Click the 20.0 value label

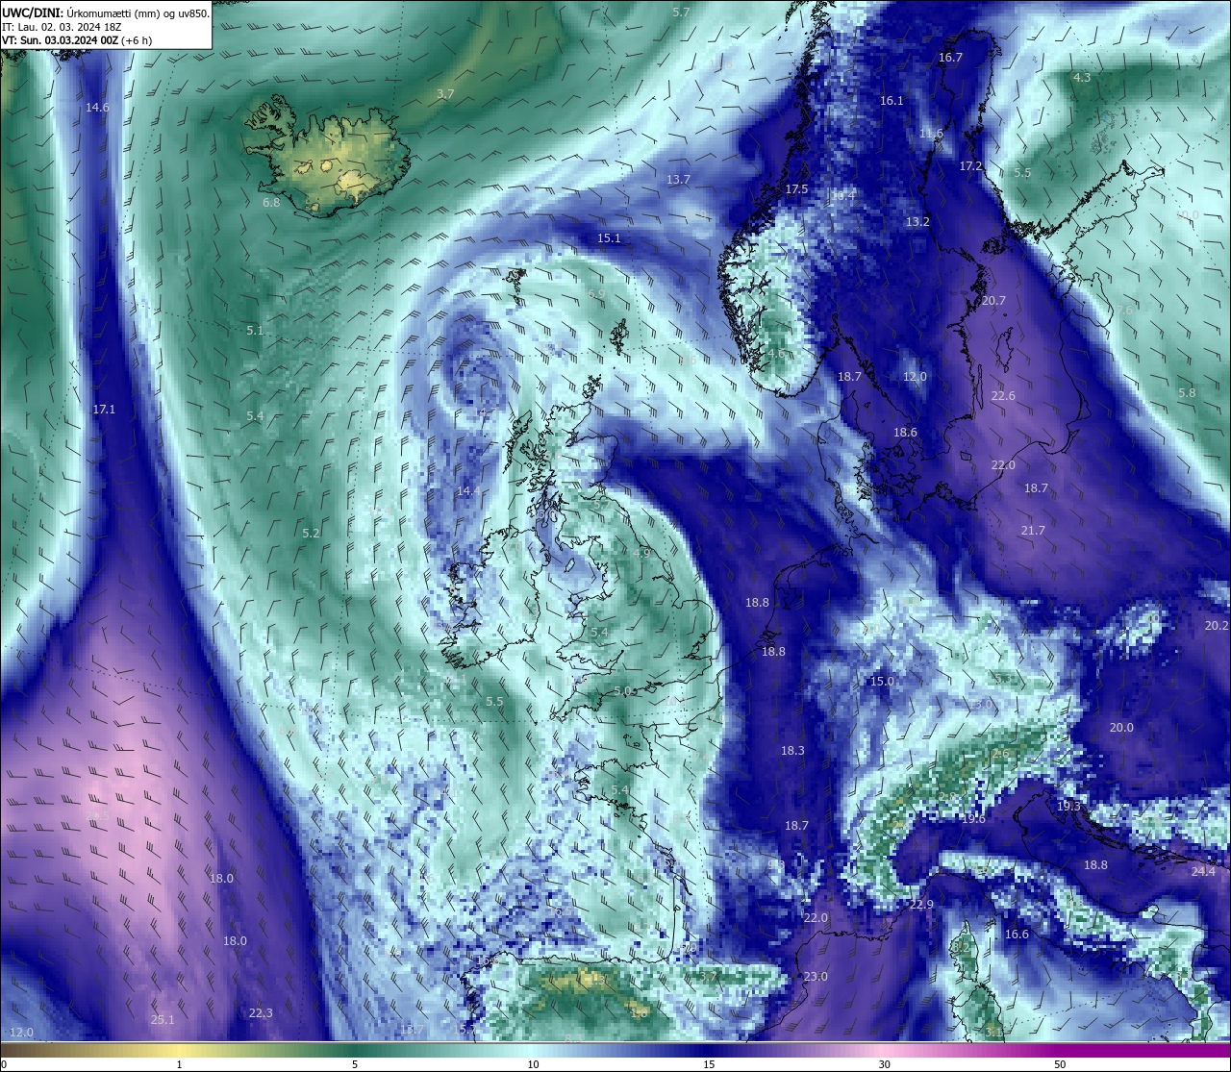(x=1121, y=728)
